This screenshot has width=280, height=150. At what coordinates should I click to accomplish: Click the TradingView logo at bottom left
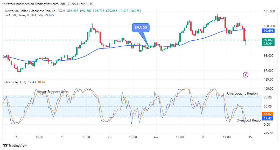pyautogui.click(x=15, y=145)
